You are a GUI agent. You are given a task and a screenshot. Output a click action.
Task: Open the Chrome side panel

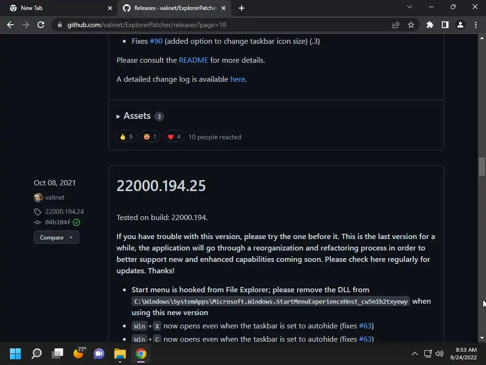445,25
